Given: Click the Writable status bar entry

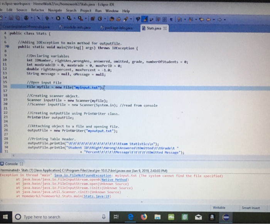Looking at the screenshot, I should pyautogui.click(x=219, y=207).
